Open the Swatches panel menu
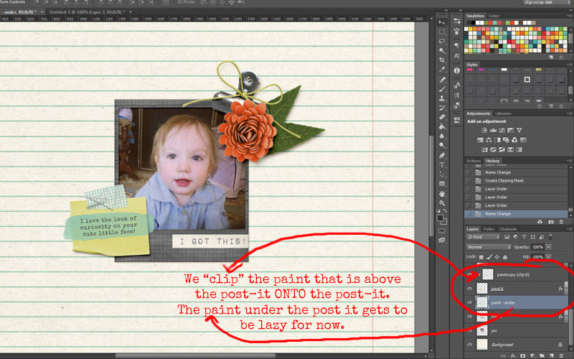The height and width of the screenshot is (359, 574). pos(569,16)
